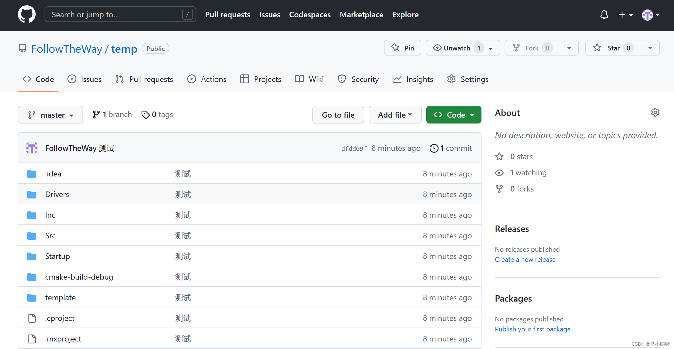Expand the master branch dropdown
674x349 pixels.
[50, 115]
